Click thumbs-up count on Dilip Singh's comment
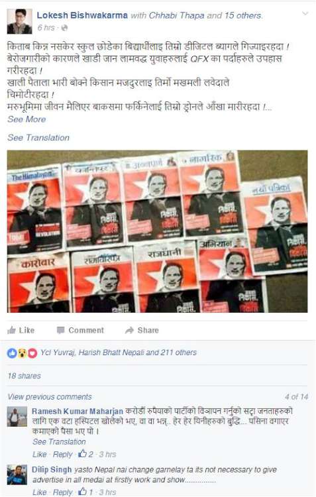 click(x=85, y=492)
